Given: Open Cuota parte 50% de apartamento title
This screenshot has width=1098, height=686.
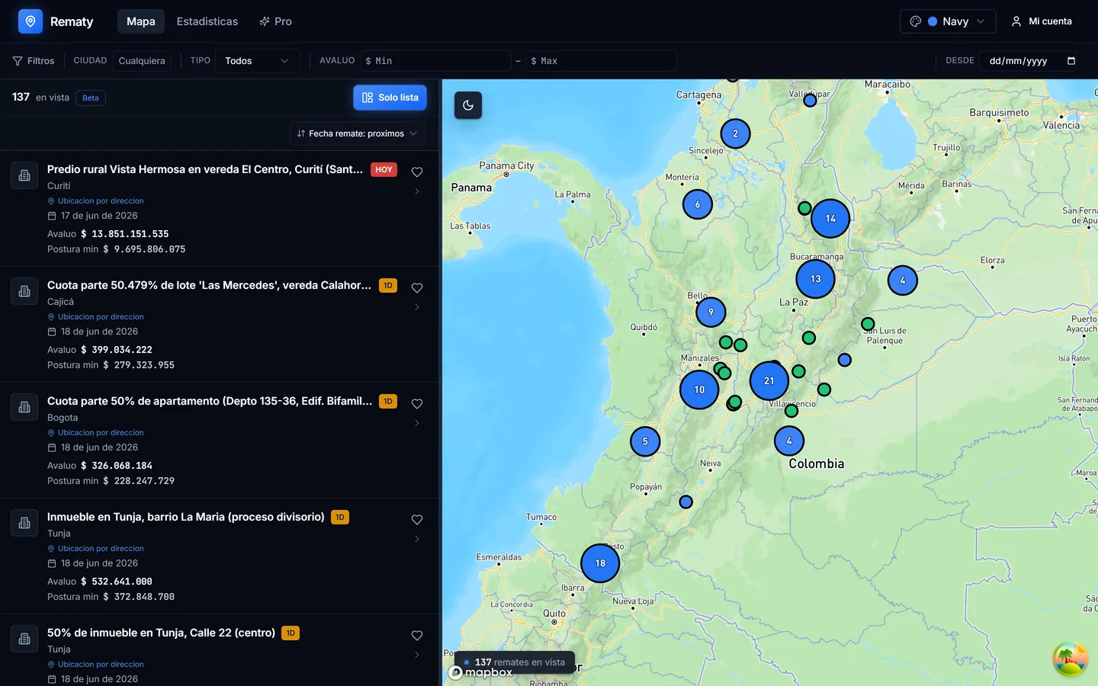Looking at the screenshot, I should (x=210, y=401).
